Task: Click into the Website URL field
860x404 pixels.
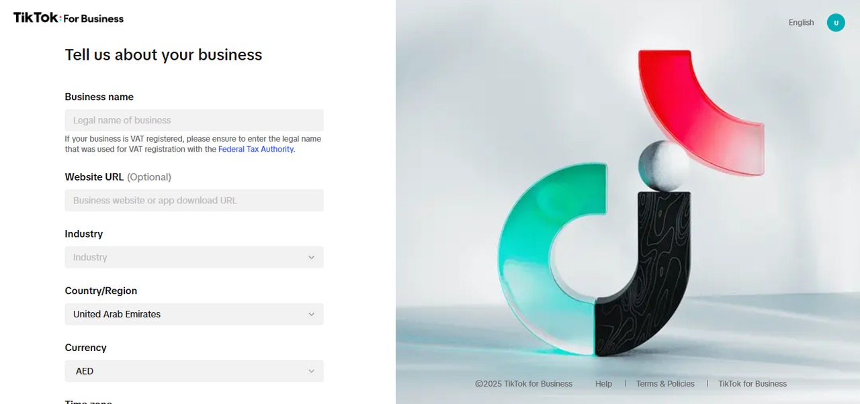Action: (194, 200)
